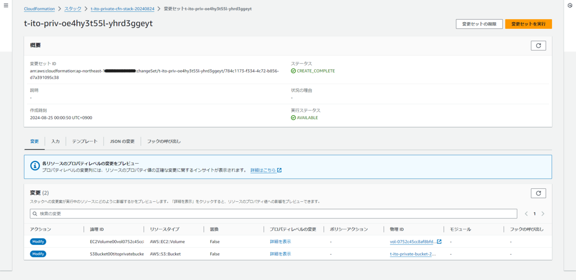The image size is (576, 280).
Task: Click 変更セットの削除 button
Action: pyautogui.click(x=479, y=24)
